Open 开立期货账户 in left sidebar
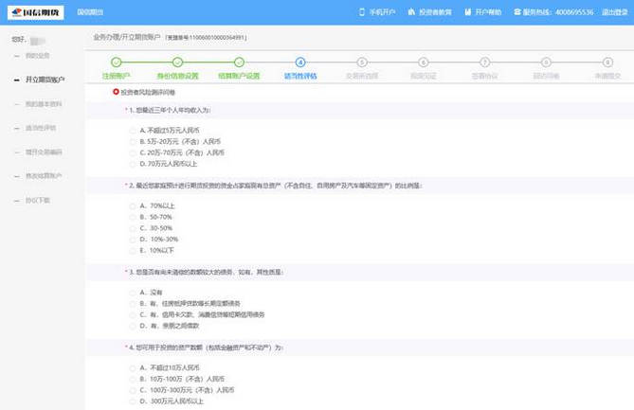 pyautogui.click(x=45, y=79)
